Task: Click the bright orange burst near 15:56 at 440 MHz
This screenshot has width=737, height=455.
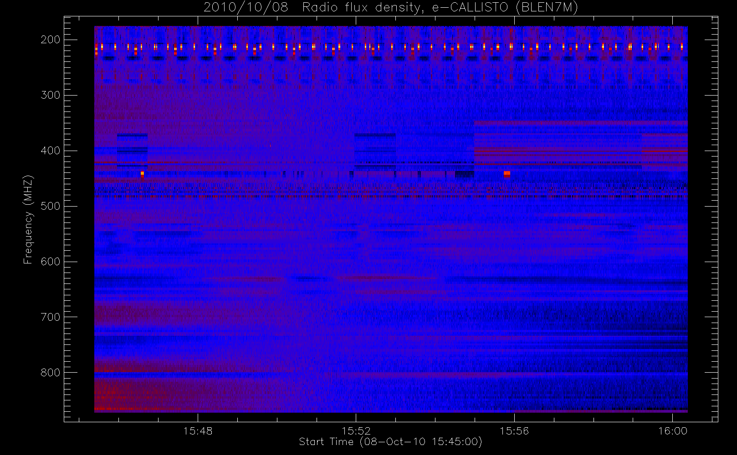Action: (x=507, y=173)
